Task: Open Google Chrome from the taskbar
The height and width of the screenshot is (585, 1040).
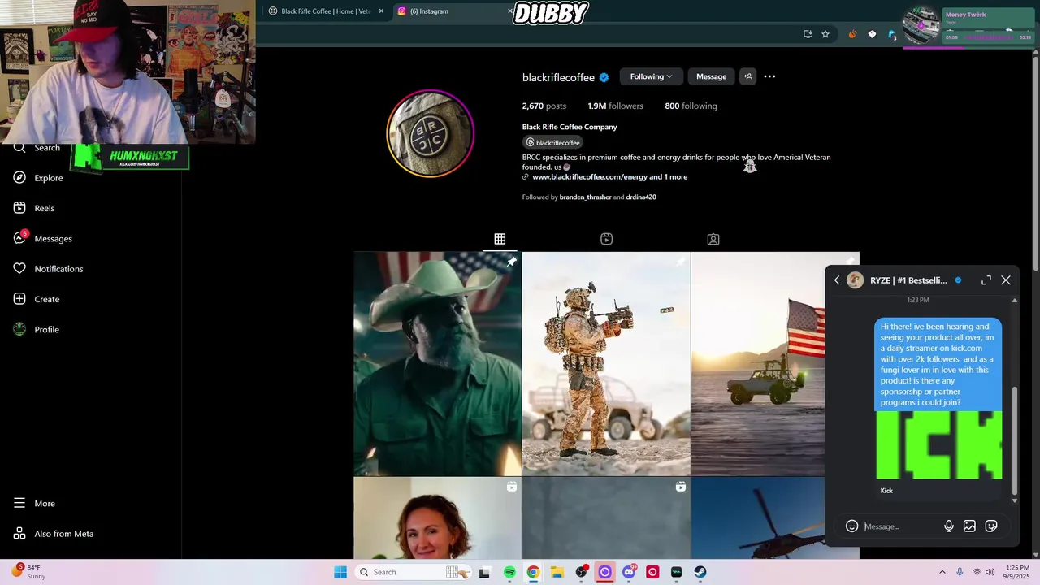Action: [x=533, y=572]
